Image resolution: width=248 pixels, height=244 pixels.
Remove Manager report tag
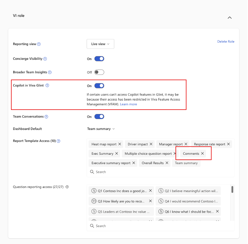tap(186, 144)
